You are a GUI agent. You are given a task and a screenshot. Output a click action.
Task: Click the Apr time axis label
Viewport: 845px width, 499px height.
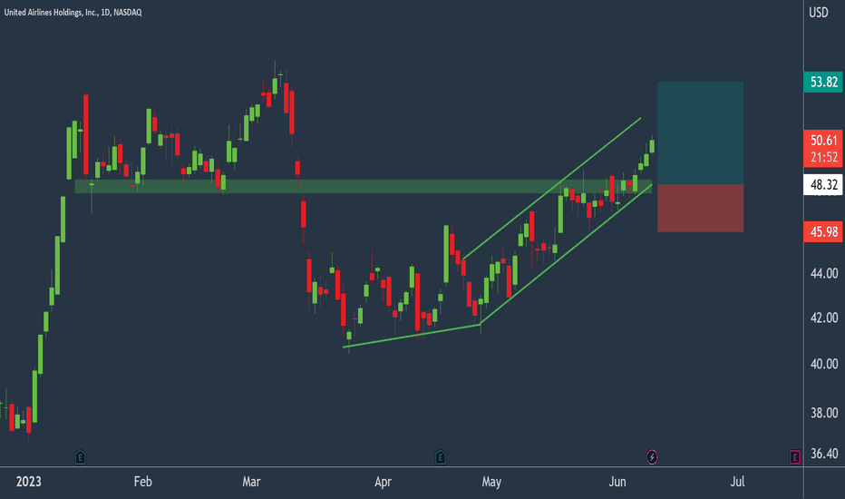click(x=383, y=482)
